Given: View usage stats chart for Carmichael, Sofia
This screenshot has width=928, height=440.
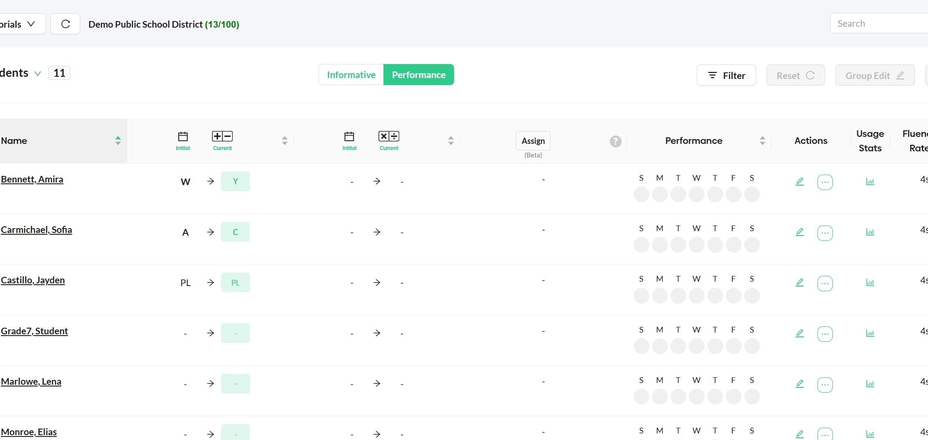Looking at the screenshot, I should coord(870,232).
